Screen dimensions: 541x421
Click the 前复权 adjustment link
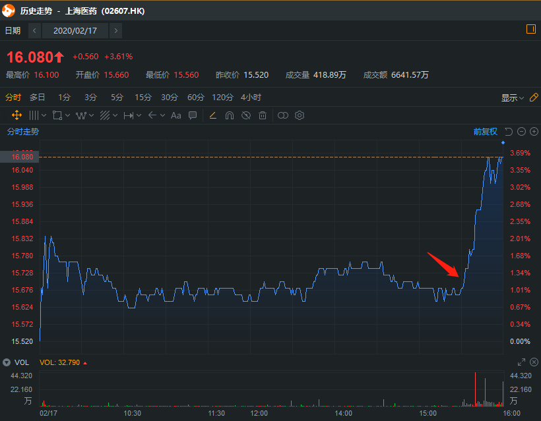coord(485,132)
